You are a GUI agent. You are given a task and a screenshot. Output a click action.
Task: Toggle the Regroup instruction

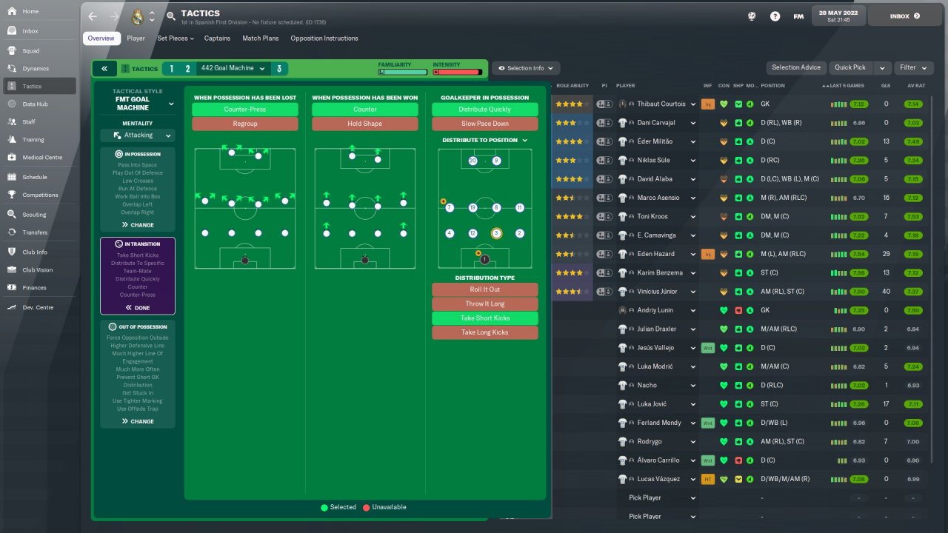coord(245,124)
